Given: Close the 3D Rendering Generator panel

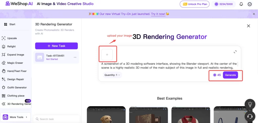Looking at the screenshot, I should pyautogui.click(x=248, y=26).
